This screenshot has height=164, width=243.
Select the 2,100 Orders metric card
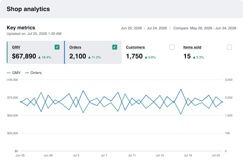coord(93,52)
